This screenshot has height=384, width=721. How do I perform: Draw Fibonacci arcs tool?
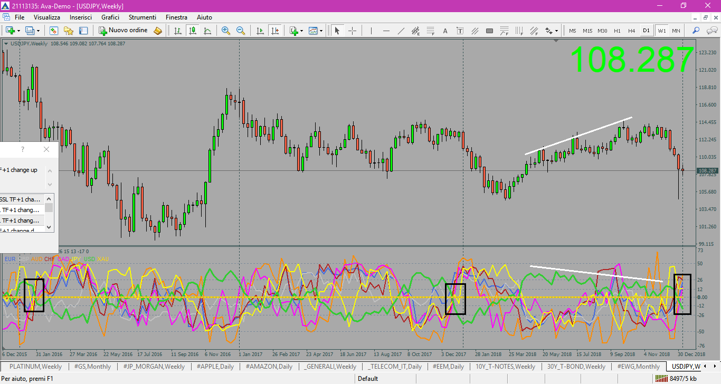pos(504,31)
